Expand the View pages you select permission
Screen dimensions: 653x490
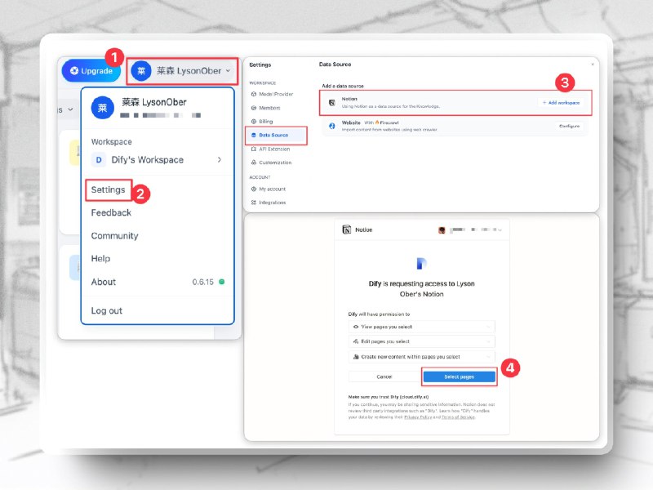421,327
